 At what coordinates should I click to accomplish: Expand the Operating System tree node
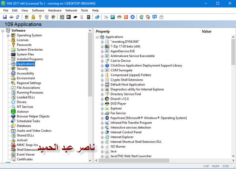point(8,36)
